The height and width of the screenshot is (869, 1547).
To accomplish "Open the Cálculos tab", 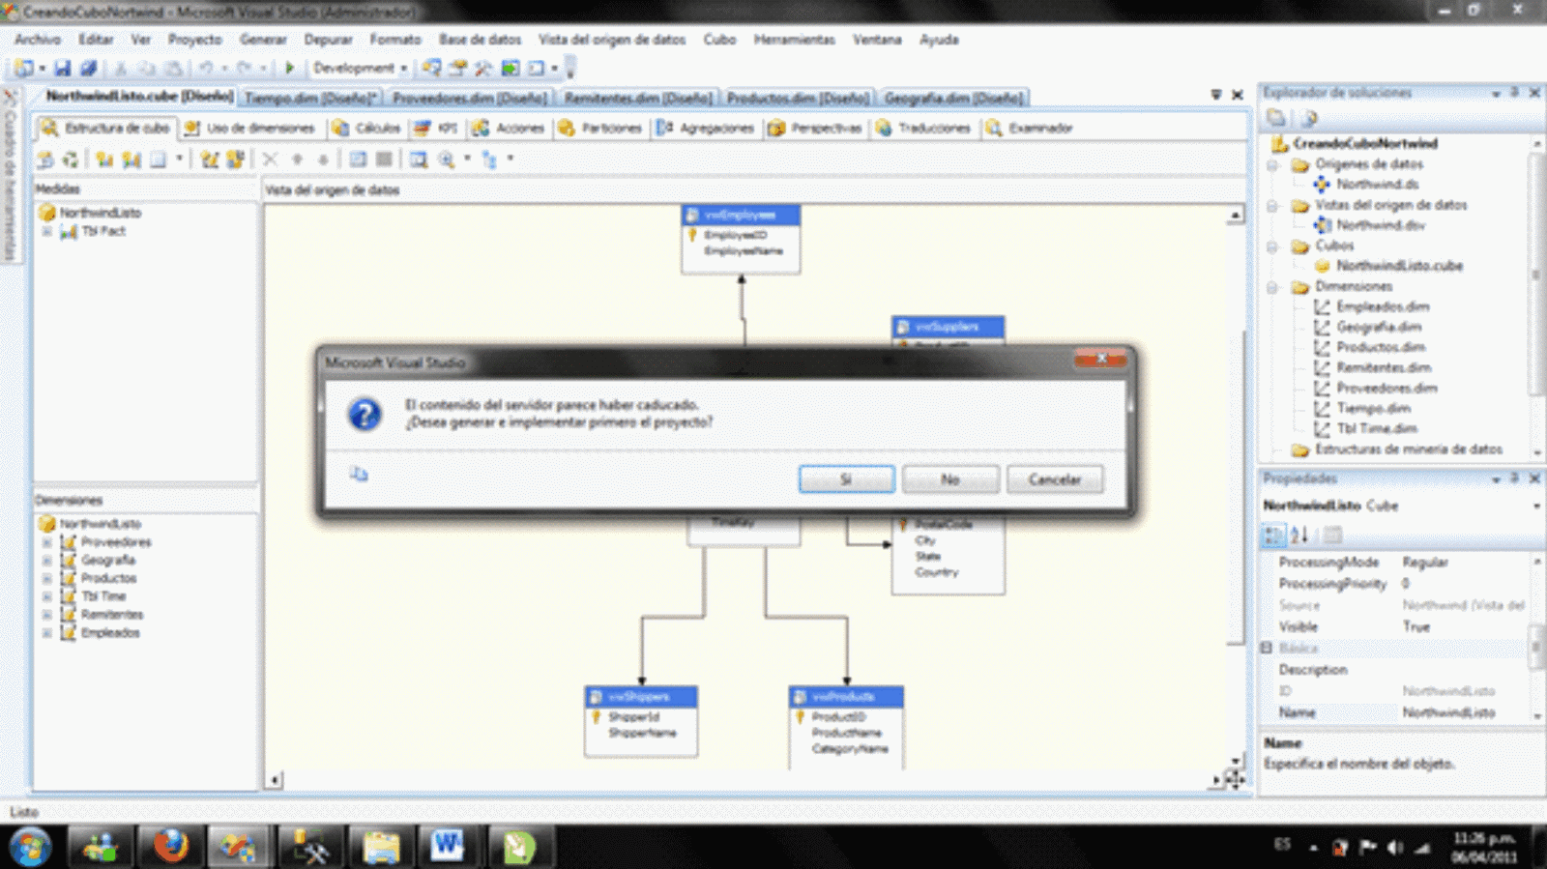I will (366, 128).
